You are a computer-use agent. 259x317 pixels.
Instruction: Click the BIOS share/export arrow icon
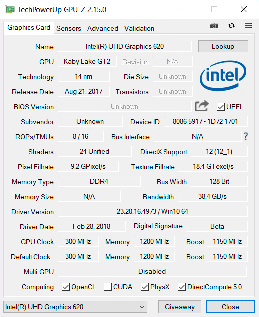click(202, 106)
